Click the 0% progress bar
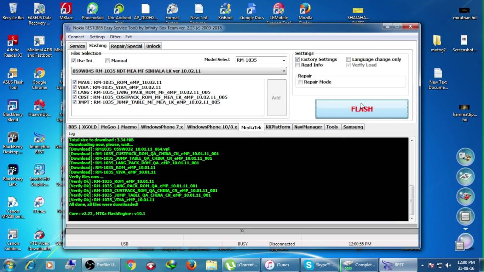The width and height of the screenshot is (484, 272). click(x=242, y=231)
